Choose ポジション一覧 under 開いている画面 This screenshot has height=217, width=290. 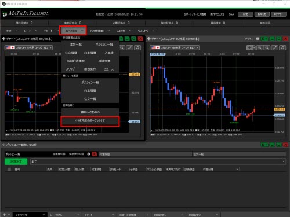coord(90,82)
